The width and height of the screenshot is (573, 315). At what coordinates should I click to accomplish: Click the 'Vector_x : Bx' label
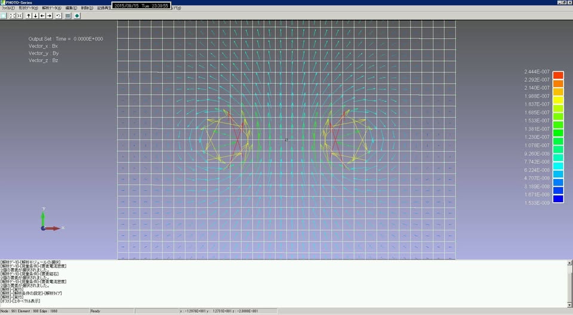click(x=43, y=46)
